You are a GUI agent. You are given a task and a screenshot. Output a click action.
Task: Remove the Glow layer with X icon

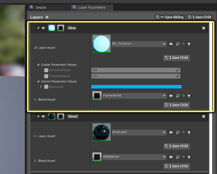(x=204, y=28)
